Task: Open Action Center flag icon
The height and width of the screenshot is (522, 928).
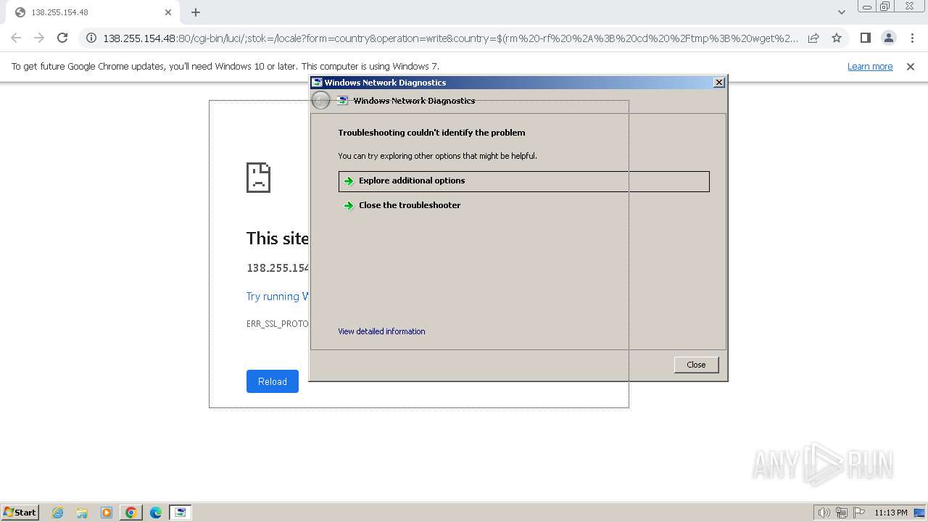Action: (859, 513)
